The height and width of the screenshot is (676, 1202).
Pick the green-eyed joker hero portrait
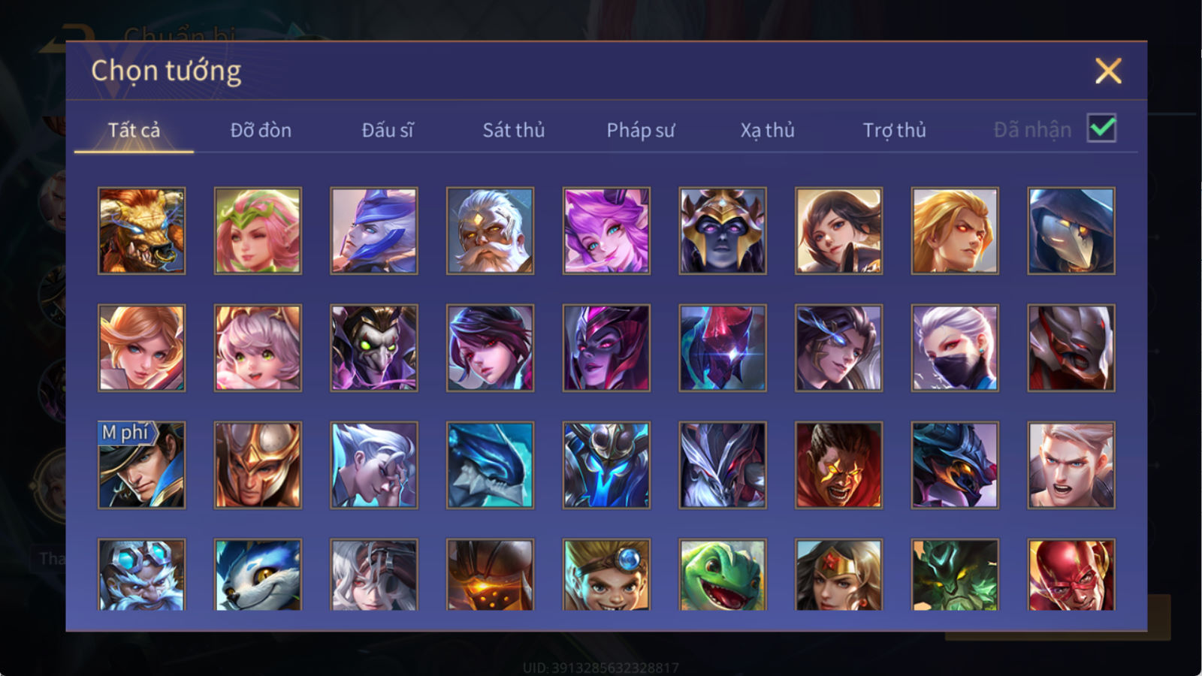click(374, 348)
